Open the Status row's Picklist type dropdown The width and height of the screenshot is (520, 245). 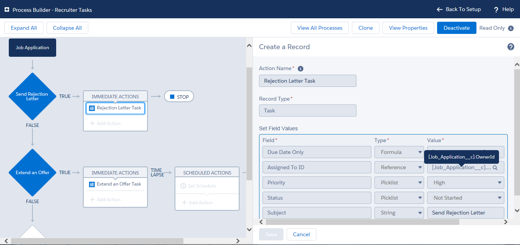399,198
